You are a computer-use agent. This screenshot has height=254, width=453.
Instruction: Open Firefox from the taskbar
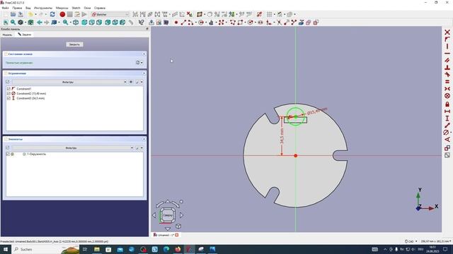point(178,249)
